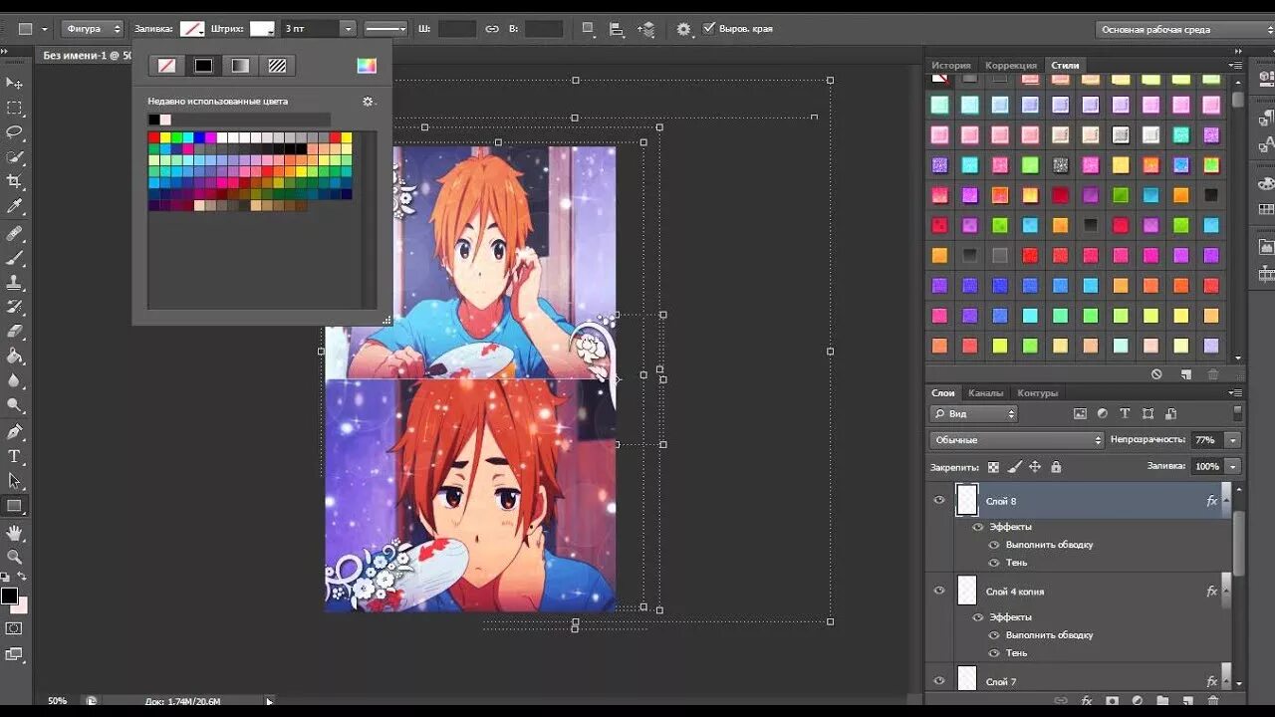Open the Обычные blend mode dropdown

1017,440
